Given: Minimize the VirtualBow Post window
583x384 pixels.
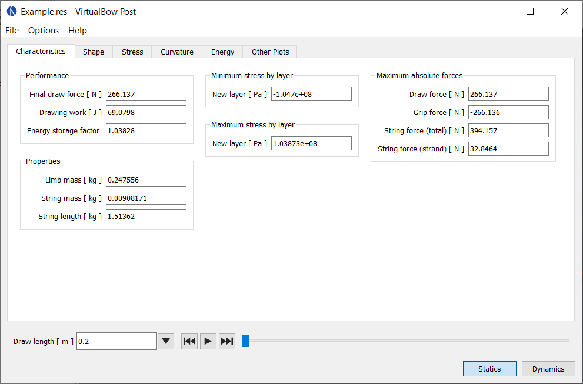Looking at the screenshot, I should [495, 11].
